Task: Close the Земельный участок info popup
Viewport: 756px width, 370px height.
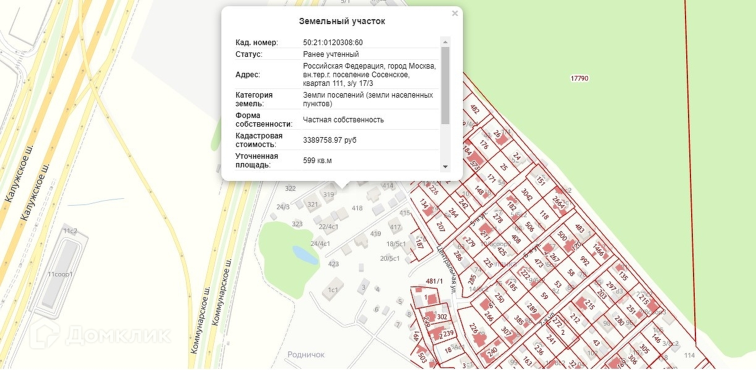Action: 455,13
